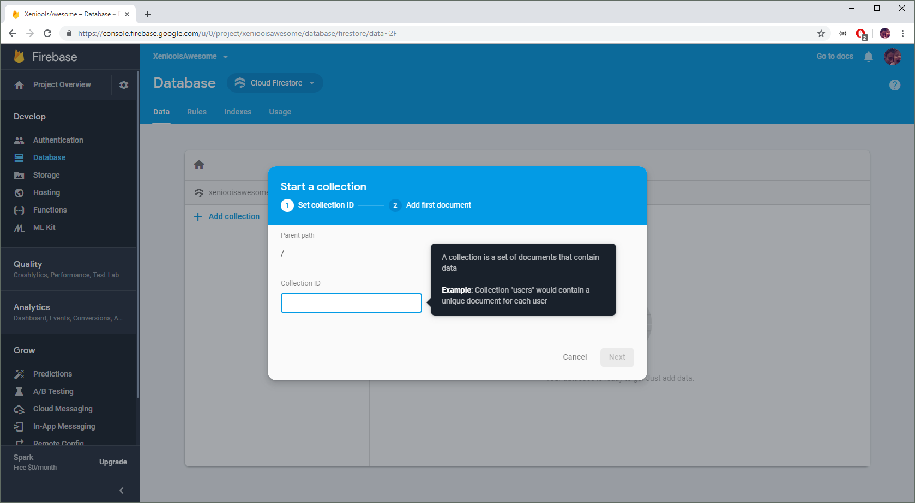Click the browser address bar URL

coord(237,33)
